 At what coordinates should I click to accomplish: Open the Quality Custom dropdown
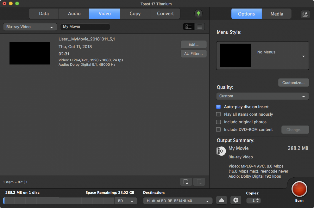coord(262,96)
